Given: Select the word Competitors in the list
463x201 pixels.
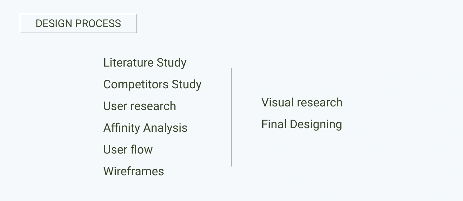Looking at the screenshot, I should [x=136, y=84].
